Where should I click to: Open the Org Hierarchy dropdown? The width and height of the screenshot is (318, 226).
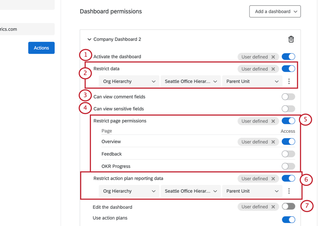coord(129,81)
